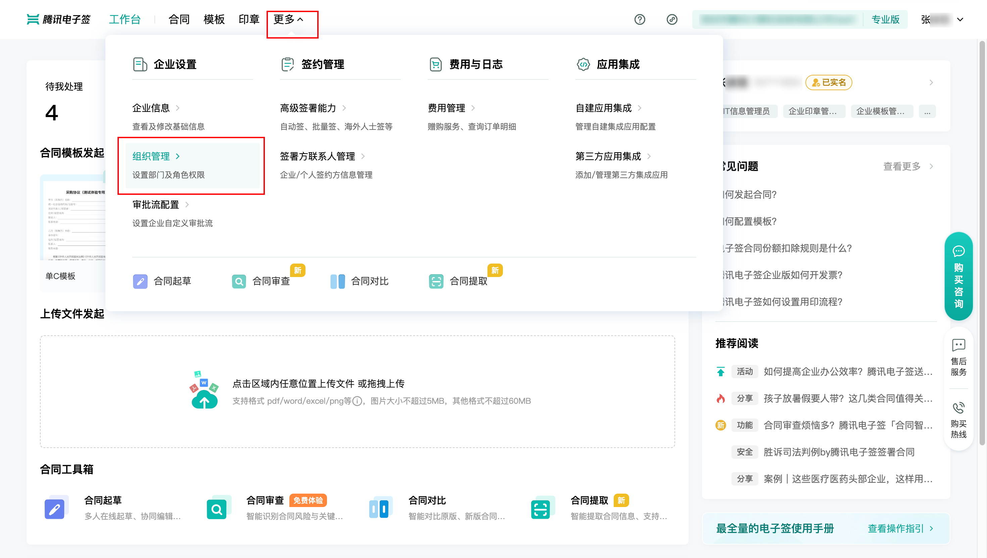Click chevron next to 企业信息
Screen dimensions: 987x558
[178, 108]
